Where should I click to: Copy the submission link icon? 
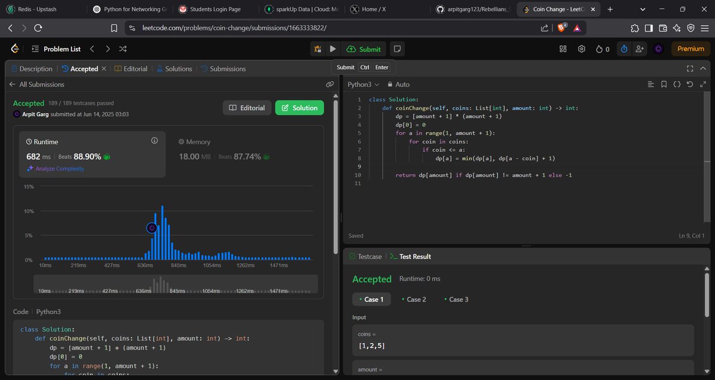[329, 85]
